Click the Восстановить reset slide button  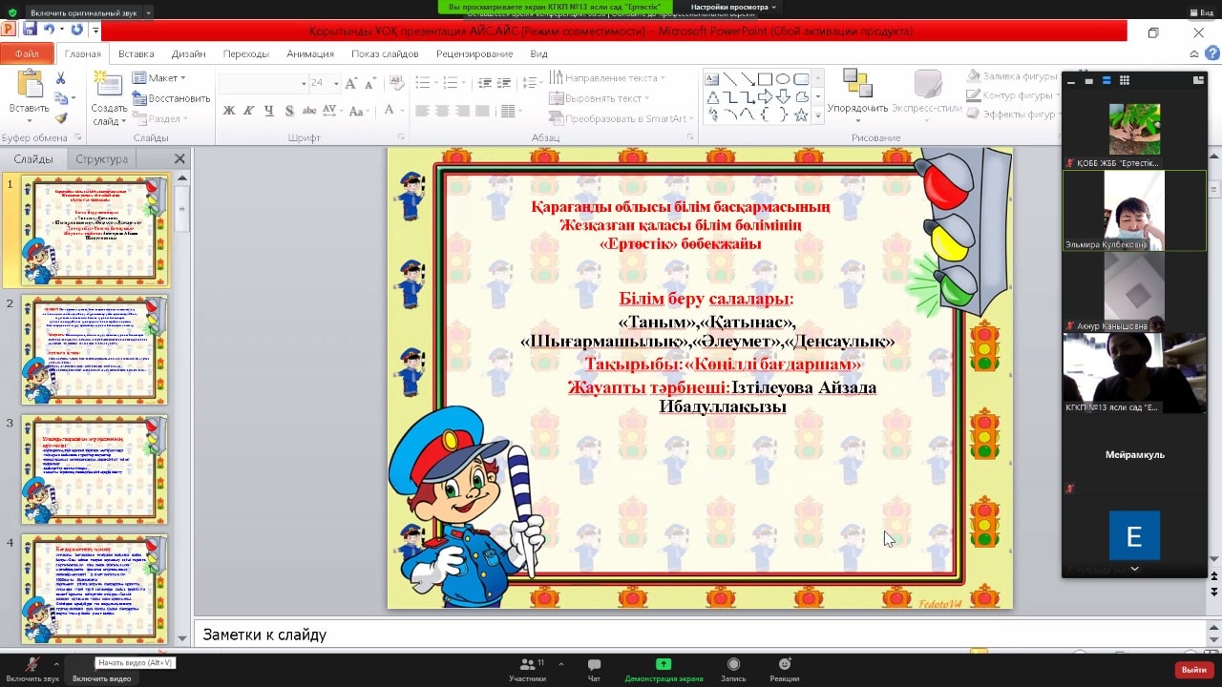click(x=172, y=98)
